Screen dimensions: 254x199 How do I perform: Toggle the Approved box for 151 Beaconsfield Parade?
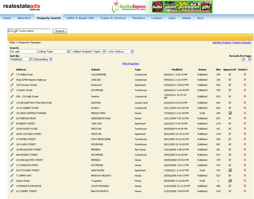click(230, 113)
